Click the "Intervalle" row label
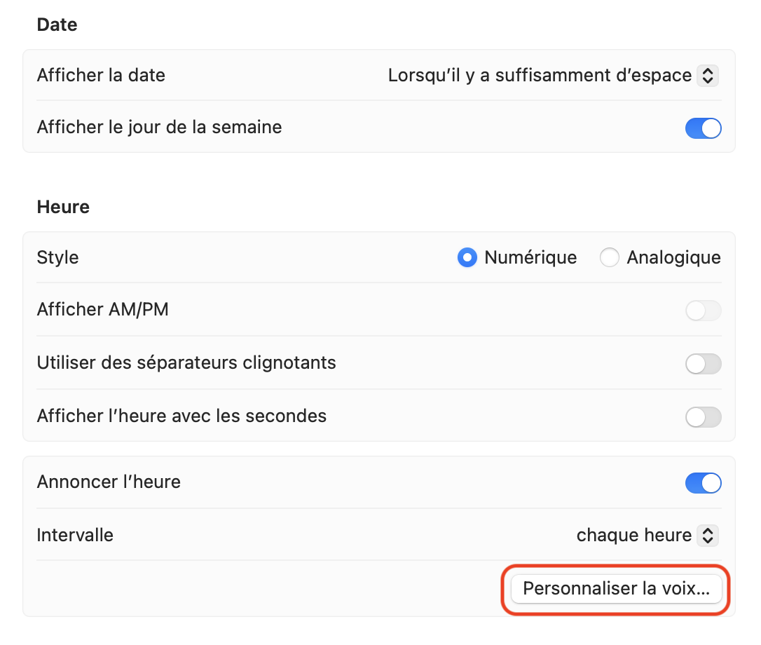Image resolution: width=761 pixels, height=645 pixels. click(75, 536)
